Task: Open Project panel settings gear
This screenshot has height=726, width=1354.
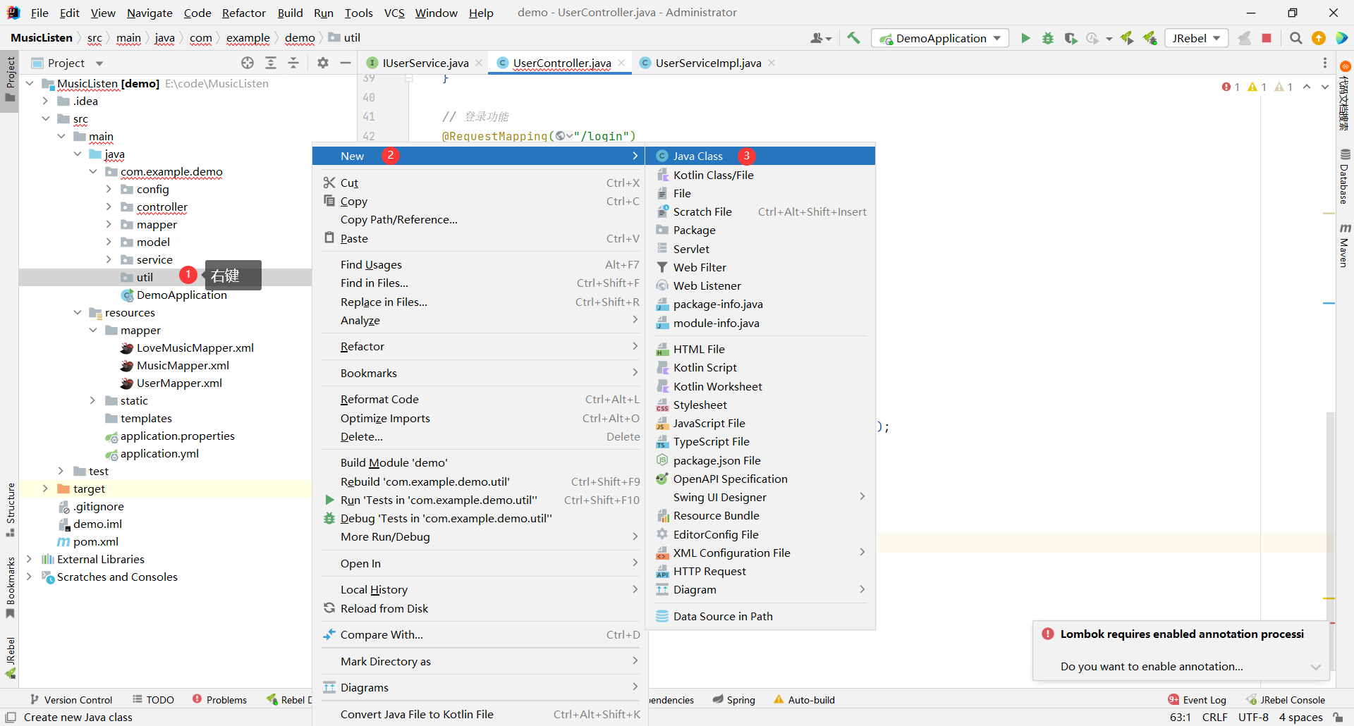Action: tap(323, 63)
